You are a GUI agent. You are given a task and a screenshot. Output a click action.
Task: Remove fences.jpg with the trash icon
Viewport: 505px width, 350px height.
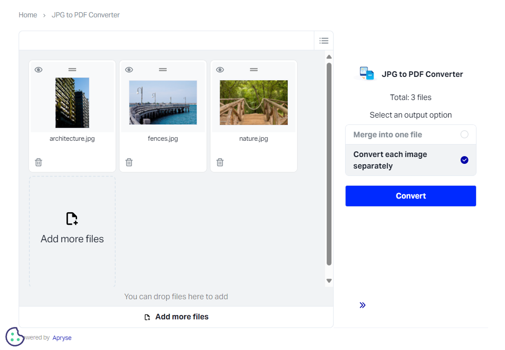pos(129,162)
